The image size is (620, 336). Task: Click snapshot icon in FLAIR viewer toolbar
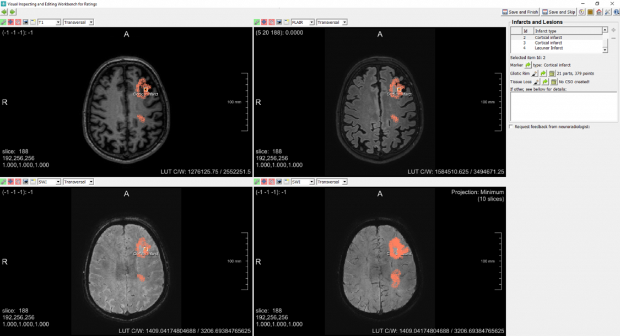[x=279, y=23]
